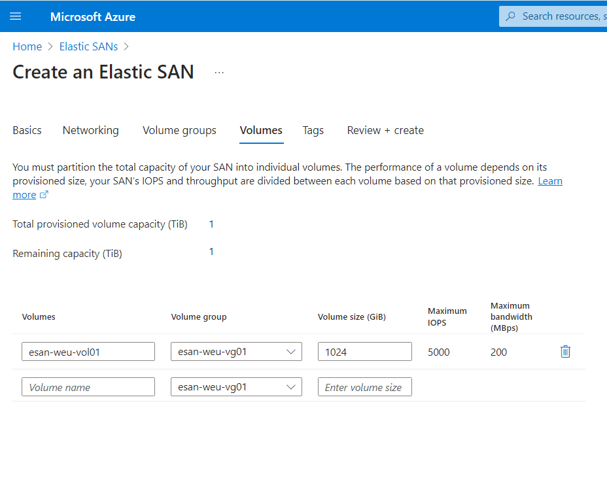The image size is (607, 495).
Task: Edit the 1024 volume size field
Action: click(365, 351)
